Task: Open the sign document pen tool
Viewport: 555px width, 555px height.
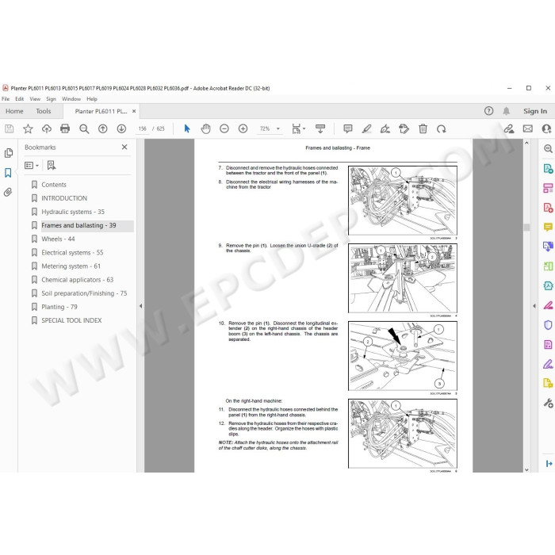Action: (x=385, y=128)
